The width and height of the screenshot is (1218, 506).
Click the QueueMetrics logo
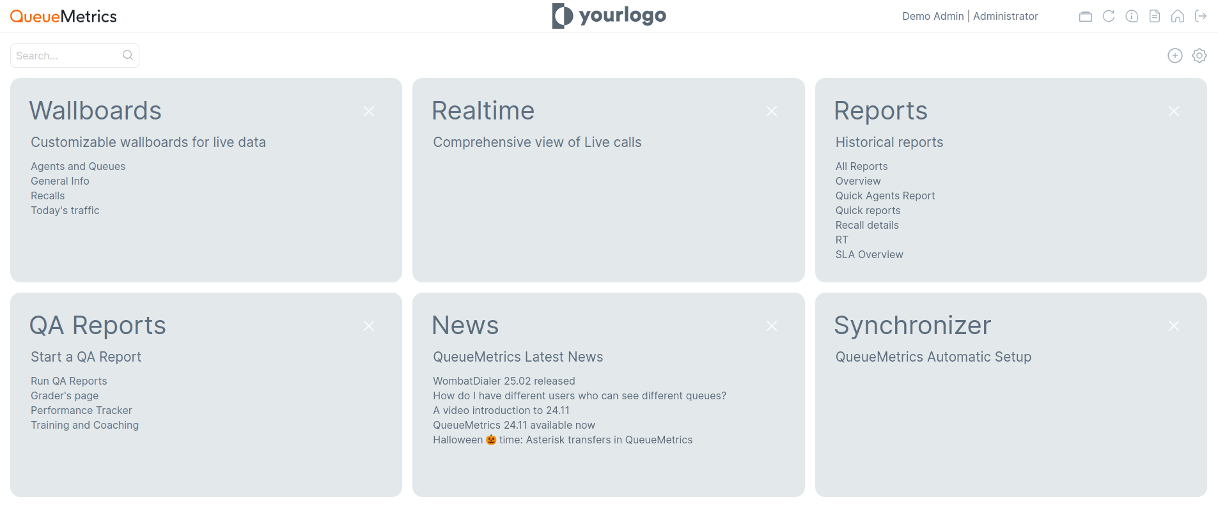tap(63, 17)
